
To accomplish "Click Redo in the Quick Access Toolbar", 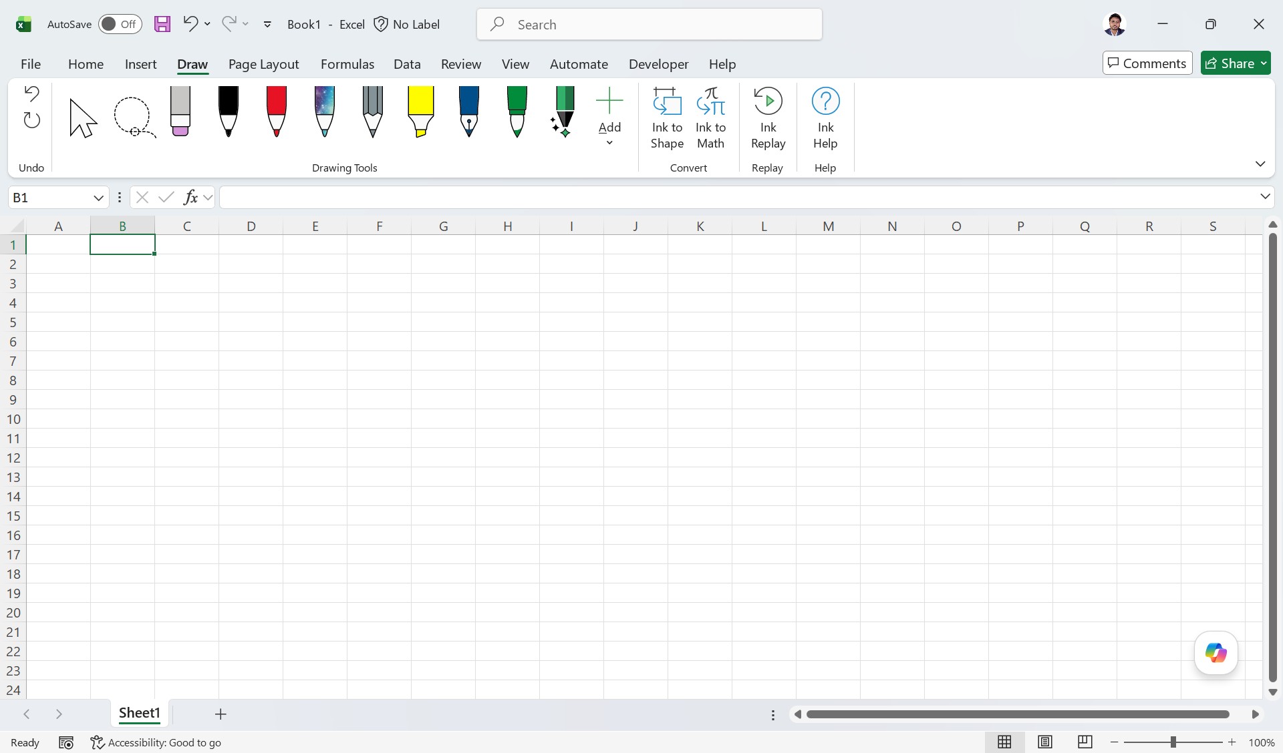I will click(x=229, y=24).
